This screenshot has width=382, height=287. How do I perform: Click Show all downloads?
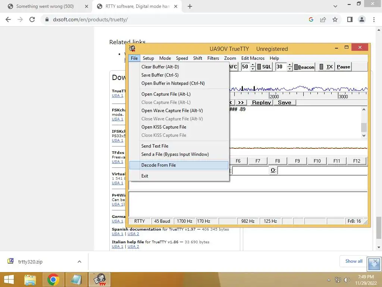coord(354,261)
